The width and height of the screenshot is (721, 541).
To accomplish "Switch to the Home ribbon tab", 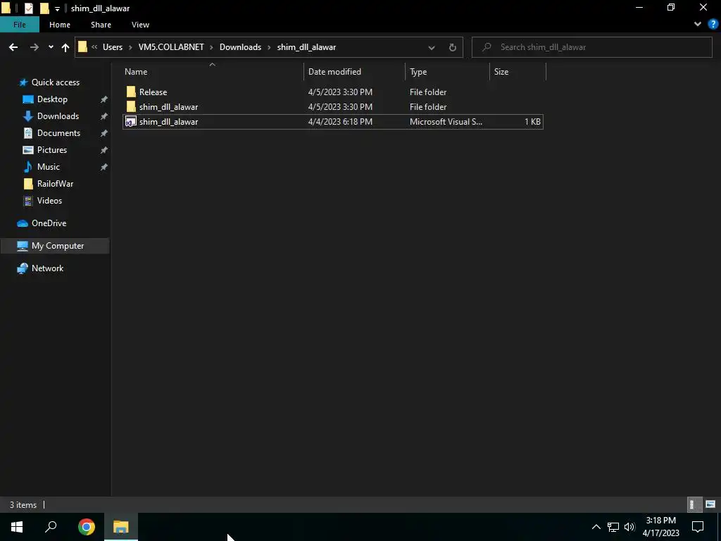I will [x=60, y=25].
